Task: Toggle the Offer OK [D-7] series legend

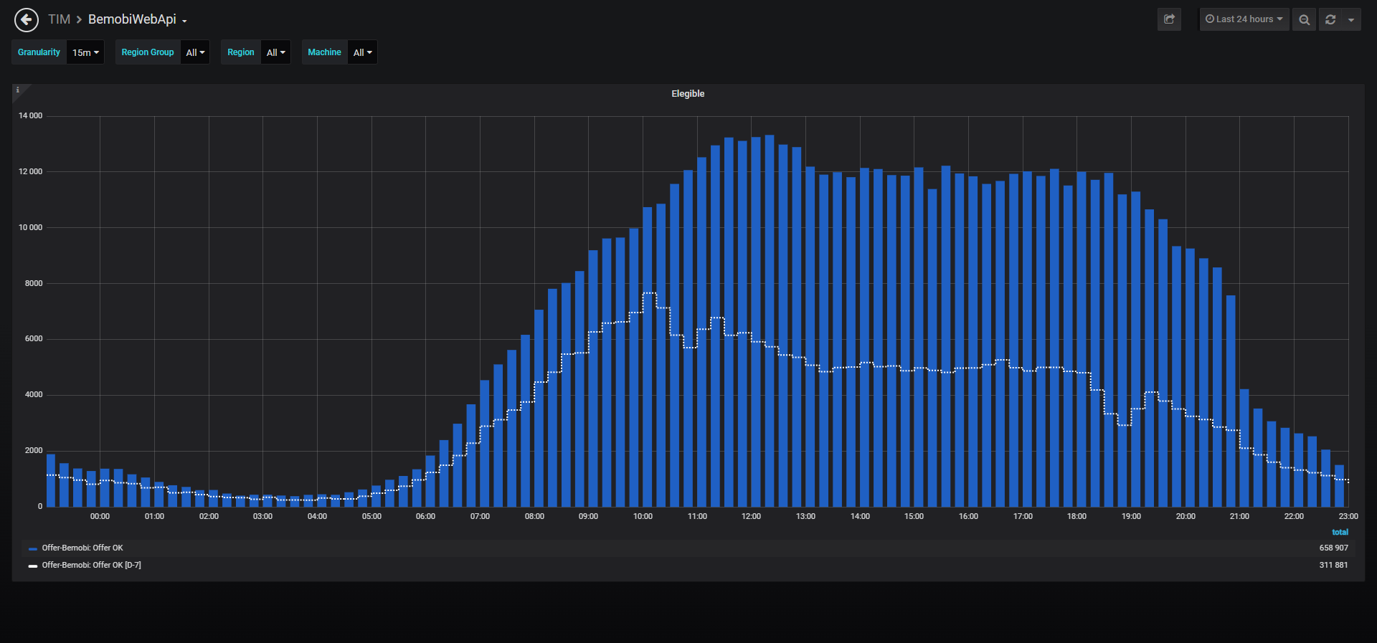Action: click(91, 565)
